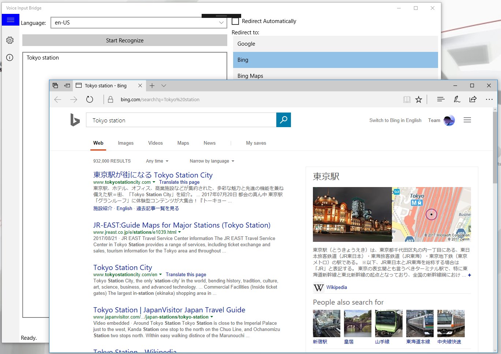Go back in Edge browser
Viewport: 501px width, 354px height.
coord(57,99)
